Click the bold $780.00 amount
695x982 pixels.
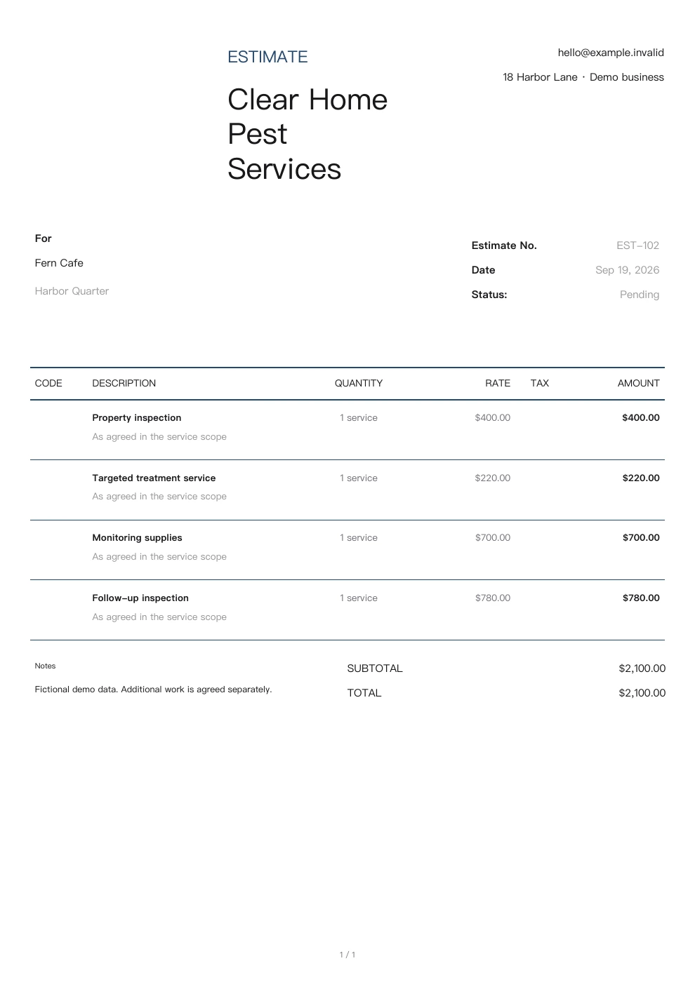tap(641, 598)
